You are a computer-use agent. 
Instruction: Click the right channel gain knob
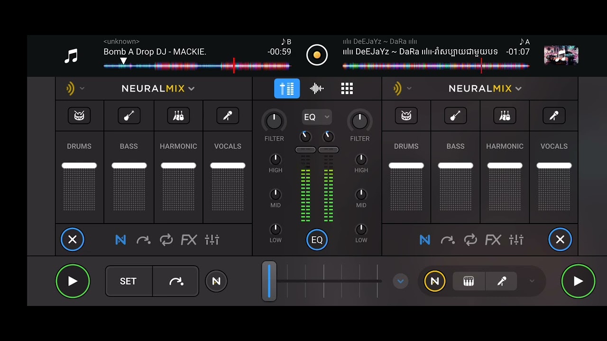(328, 137)
